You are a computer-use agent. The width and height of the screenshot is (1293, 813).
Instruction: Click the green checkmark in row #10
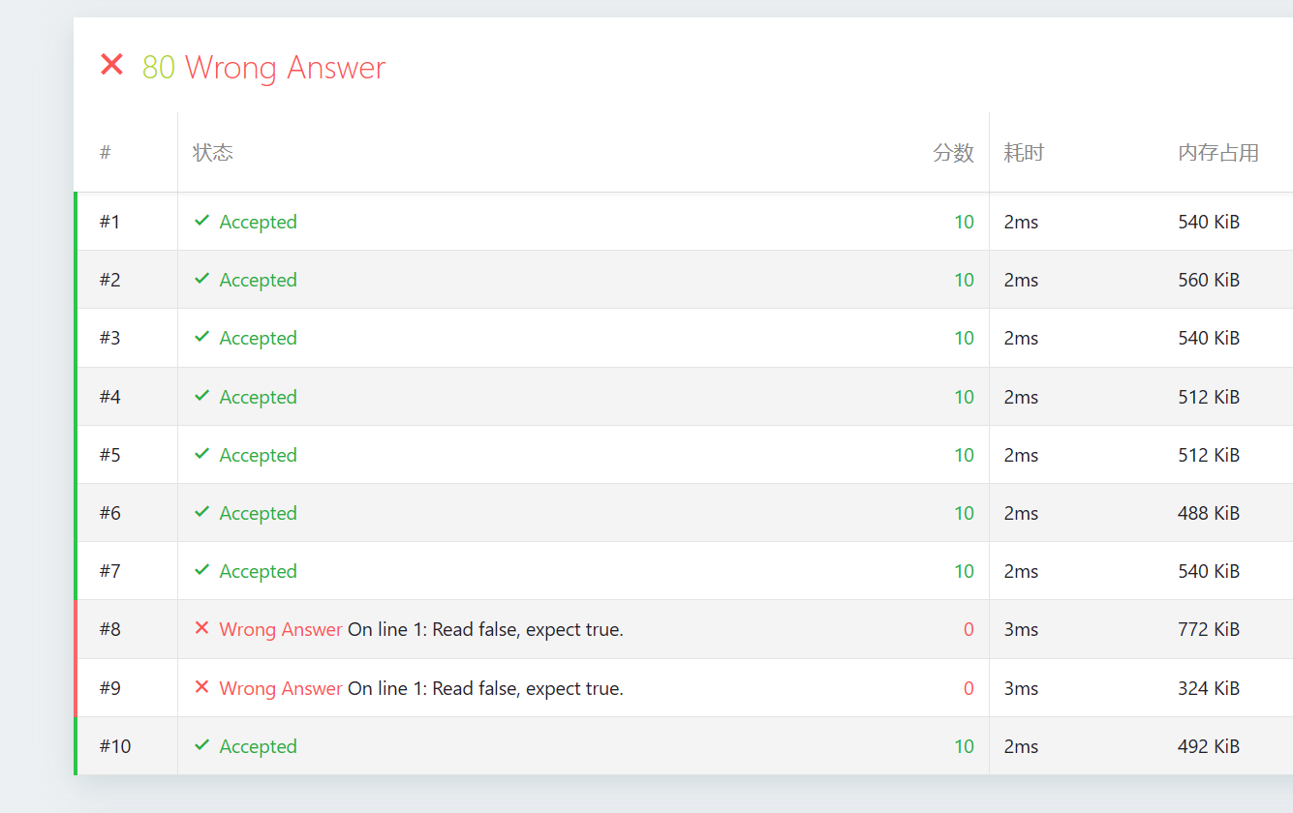click(201, 745)
